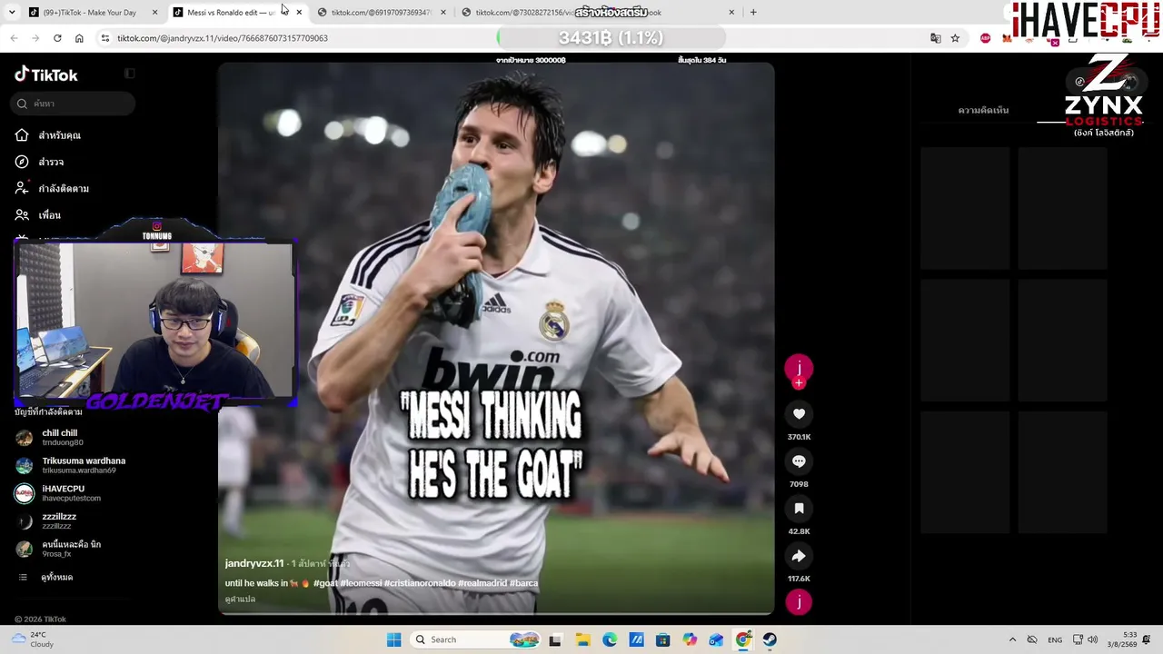Click the browser address bar URL
Screen dimensions: 1163x654
tap(223, 38)
